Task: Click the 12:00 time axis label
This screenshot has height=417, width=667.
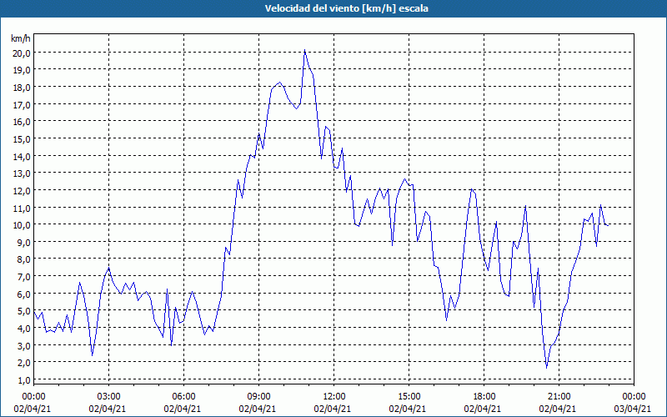Action: (x=334, y=397)
